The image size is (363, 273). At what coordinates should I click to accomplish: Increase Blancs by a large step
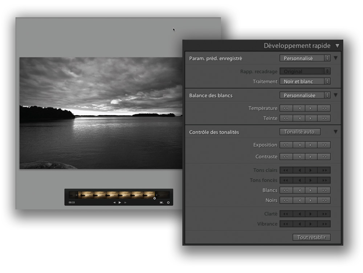coord(324,190)
